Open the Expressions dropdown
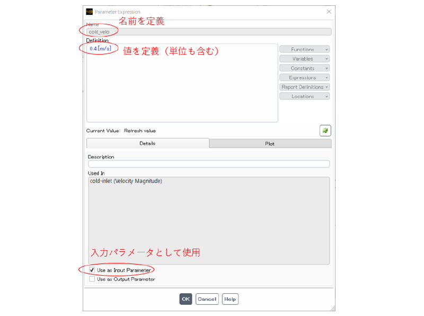This screenshot has width=424, height=316. pos(304,77)
